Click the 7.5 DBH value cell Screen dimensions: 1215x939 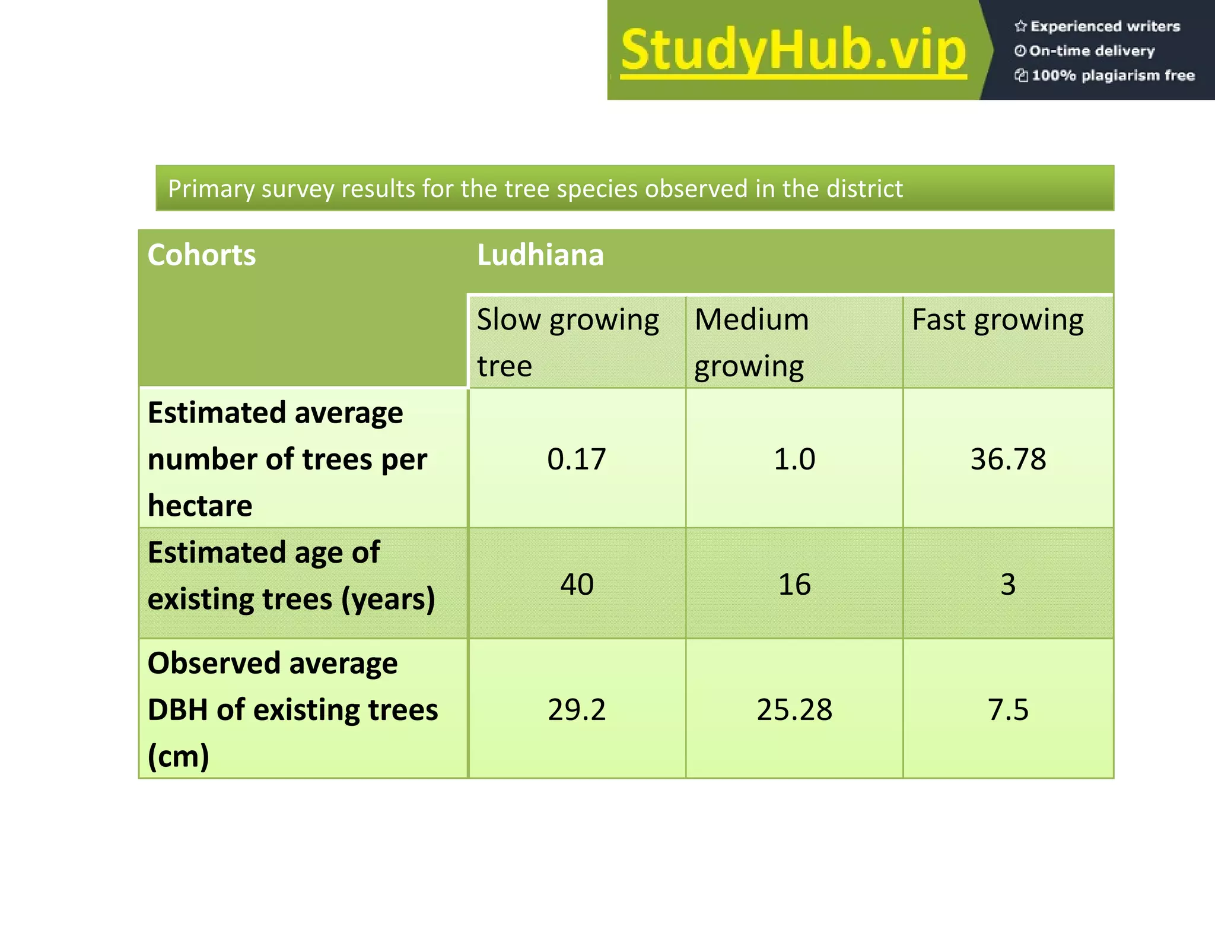point(1009,709)
